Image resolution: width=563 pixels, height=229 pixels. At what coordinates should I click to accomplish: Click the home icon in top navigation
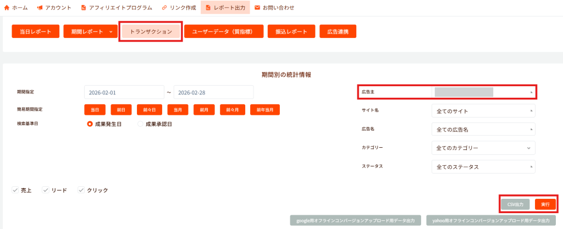[7, 8]
